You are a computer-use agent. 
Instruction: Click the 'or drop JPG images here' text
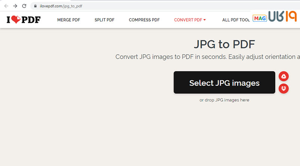tap(224, 100)
